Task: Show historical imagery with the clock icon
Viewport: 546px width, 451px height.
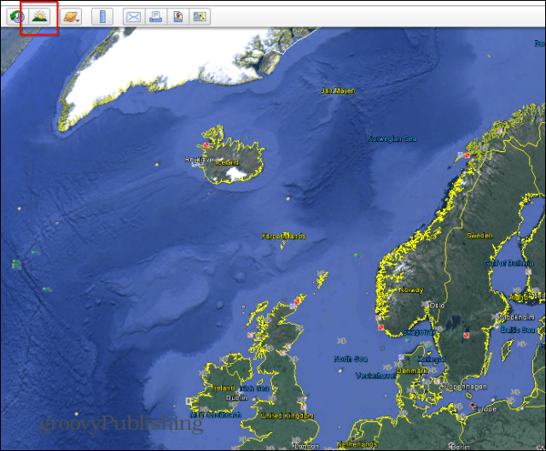Action: click(17, 16)
